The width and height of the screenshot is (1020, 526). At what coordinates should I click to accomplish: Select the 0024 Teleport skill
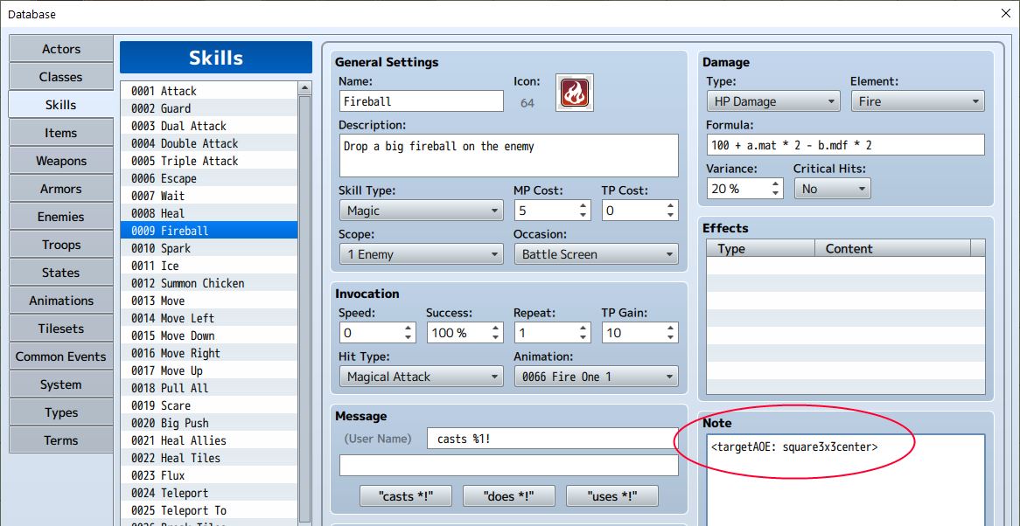click(x=210, y=493)
